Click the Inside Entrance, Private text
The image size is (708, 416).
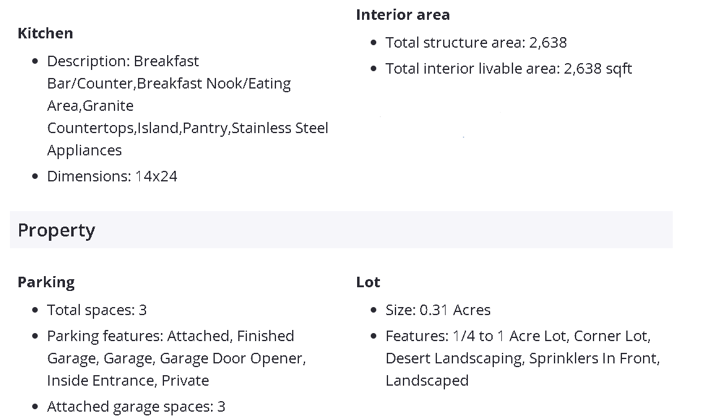click(x=128, y=381)
